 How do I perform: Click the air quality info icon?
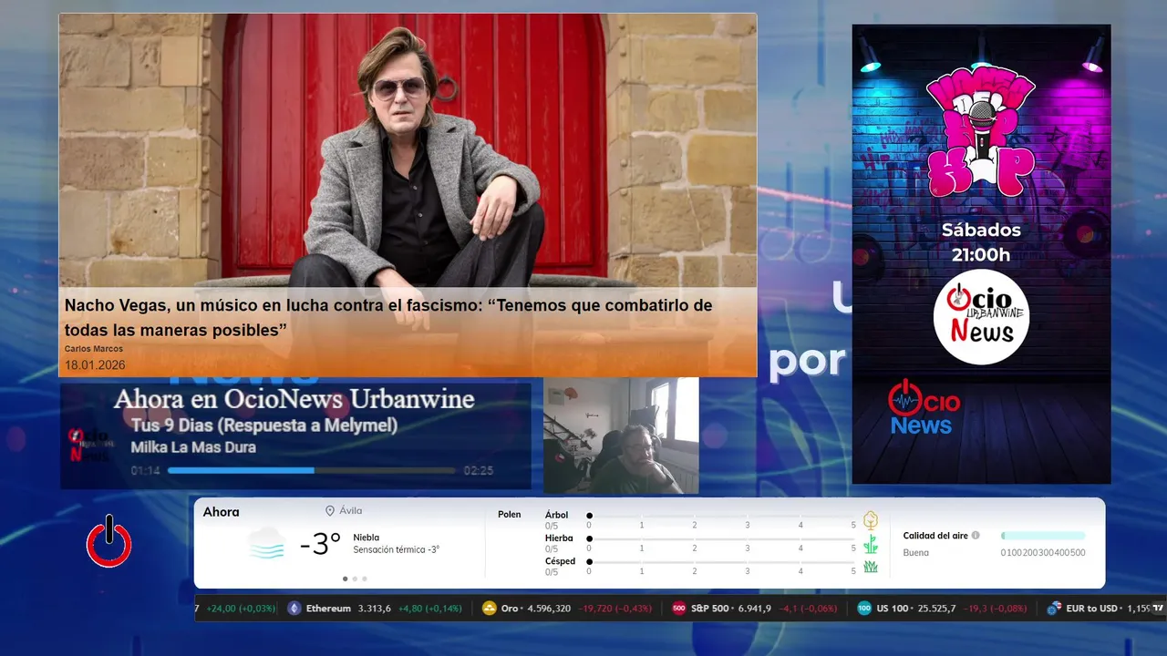(x=976, y=536)
